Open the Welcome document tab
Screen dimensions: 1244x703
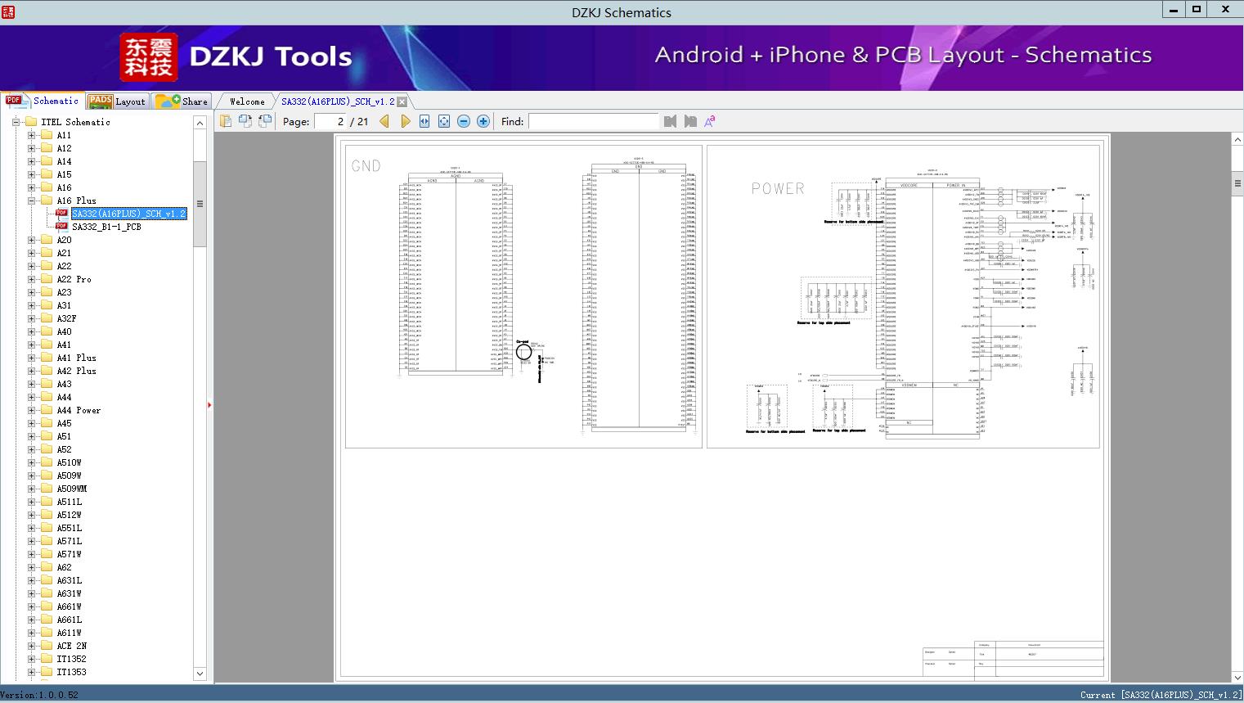(247, 101)
